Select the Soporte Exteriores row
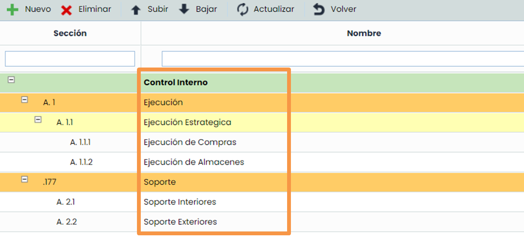Screen dimensions: 524x237 point(180,222)
